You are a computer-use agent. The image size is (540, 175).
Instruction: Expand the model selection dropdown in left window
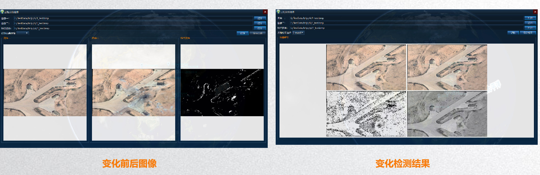(23, 33)
